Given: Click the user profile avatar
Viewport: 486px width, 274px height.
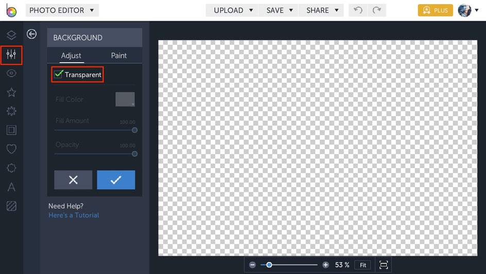Looking at the screenshot, I should 464,10.
